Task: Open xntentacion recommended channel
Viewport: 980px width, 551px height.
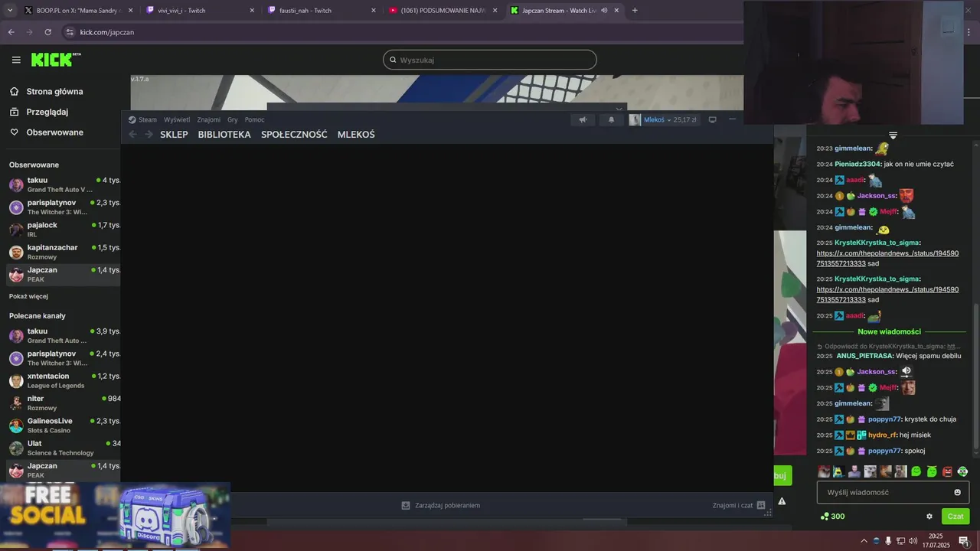Action: 64,380
